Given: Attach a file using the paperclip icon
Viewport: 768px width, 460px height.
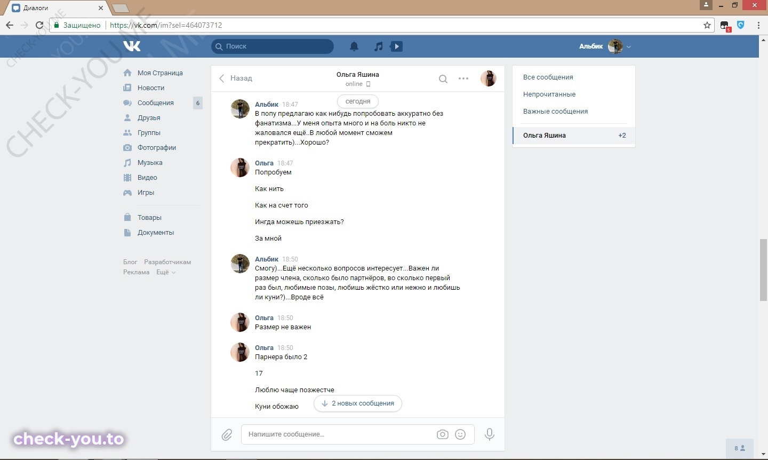Looking at the screenshot, I should coord(227,434).
